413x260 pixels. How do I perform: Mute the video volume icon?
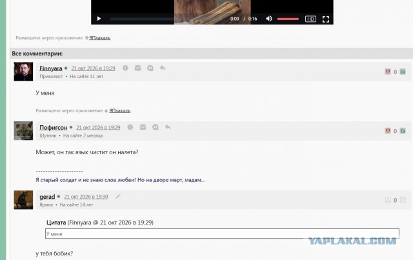(x=268, y=19)
